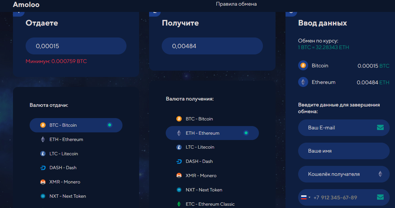Image resolution: width=395 pixels, height=208 pixels.
Task: Click the Минимум: 0.000759 BTC warning text
Action: coord(56,61)
